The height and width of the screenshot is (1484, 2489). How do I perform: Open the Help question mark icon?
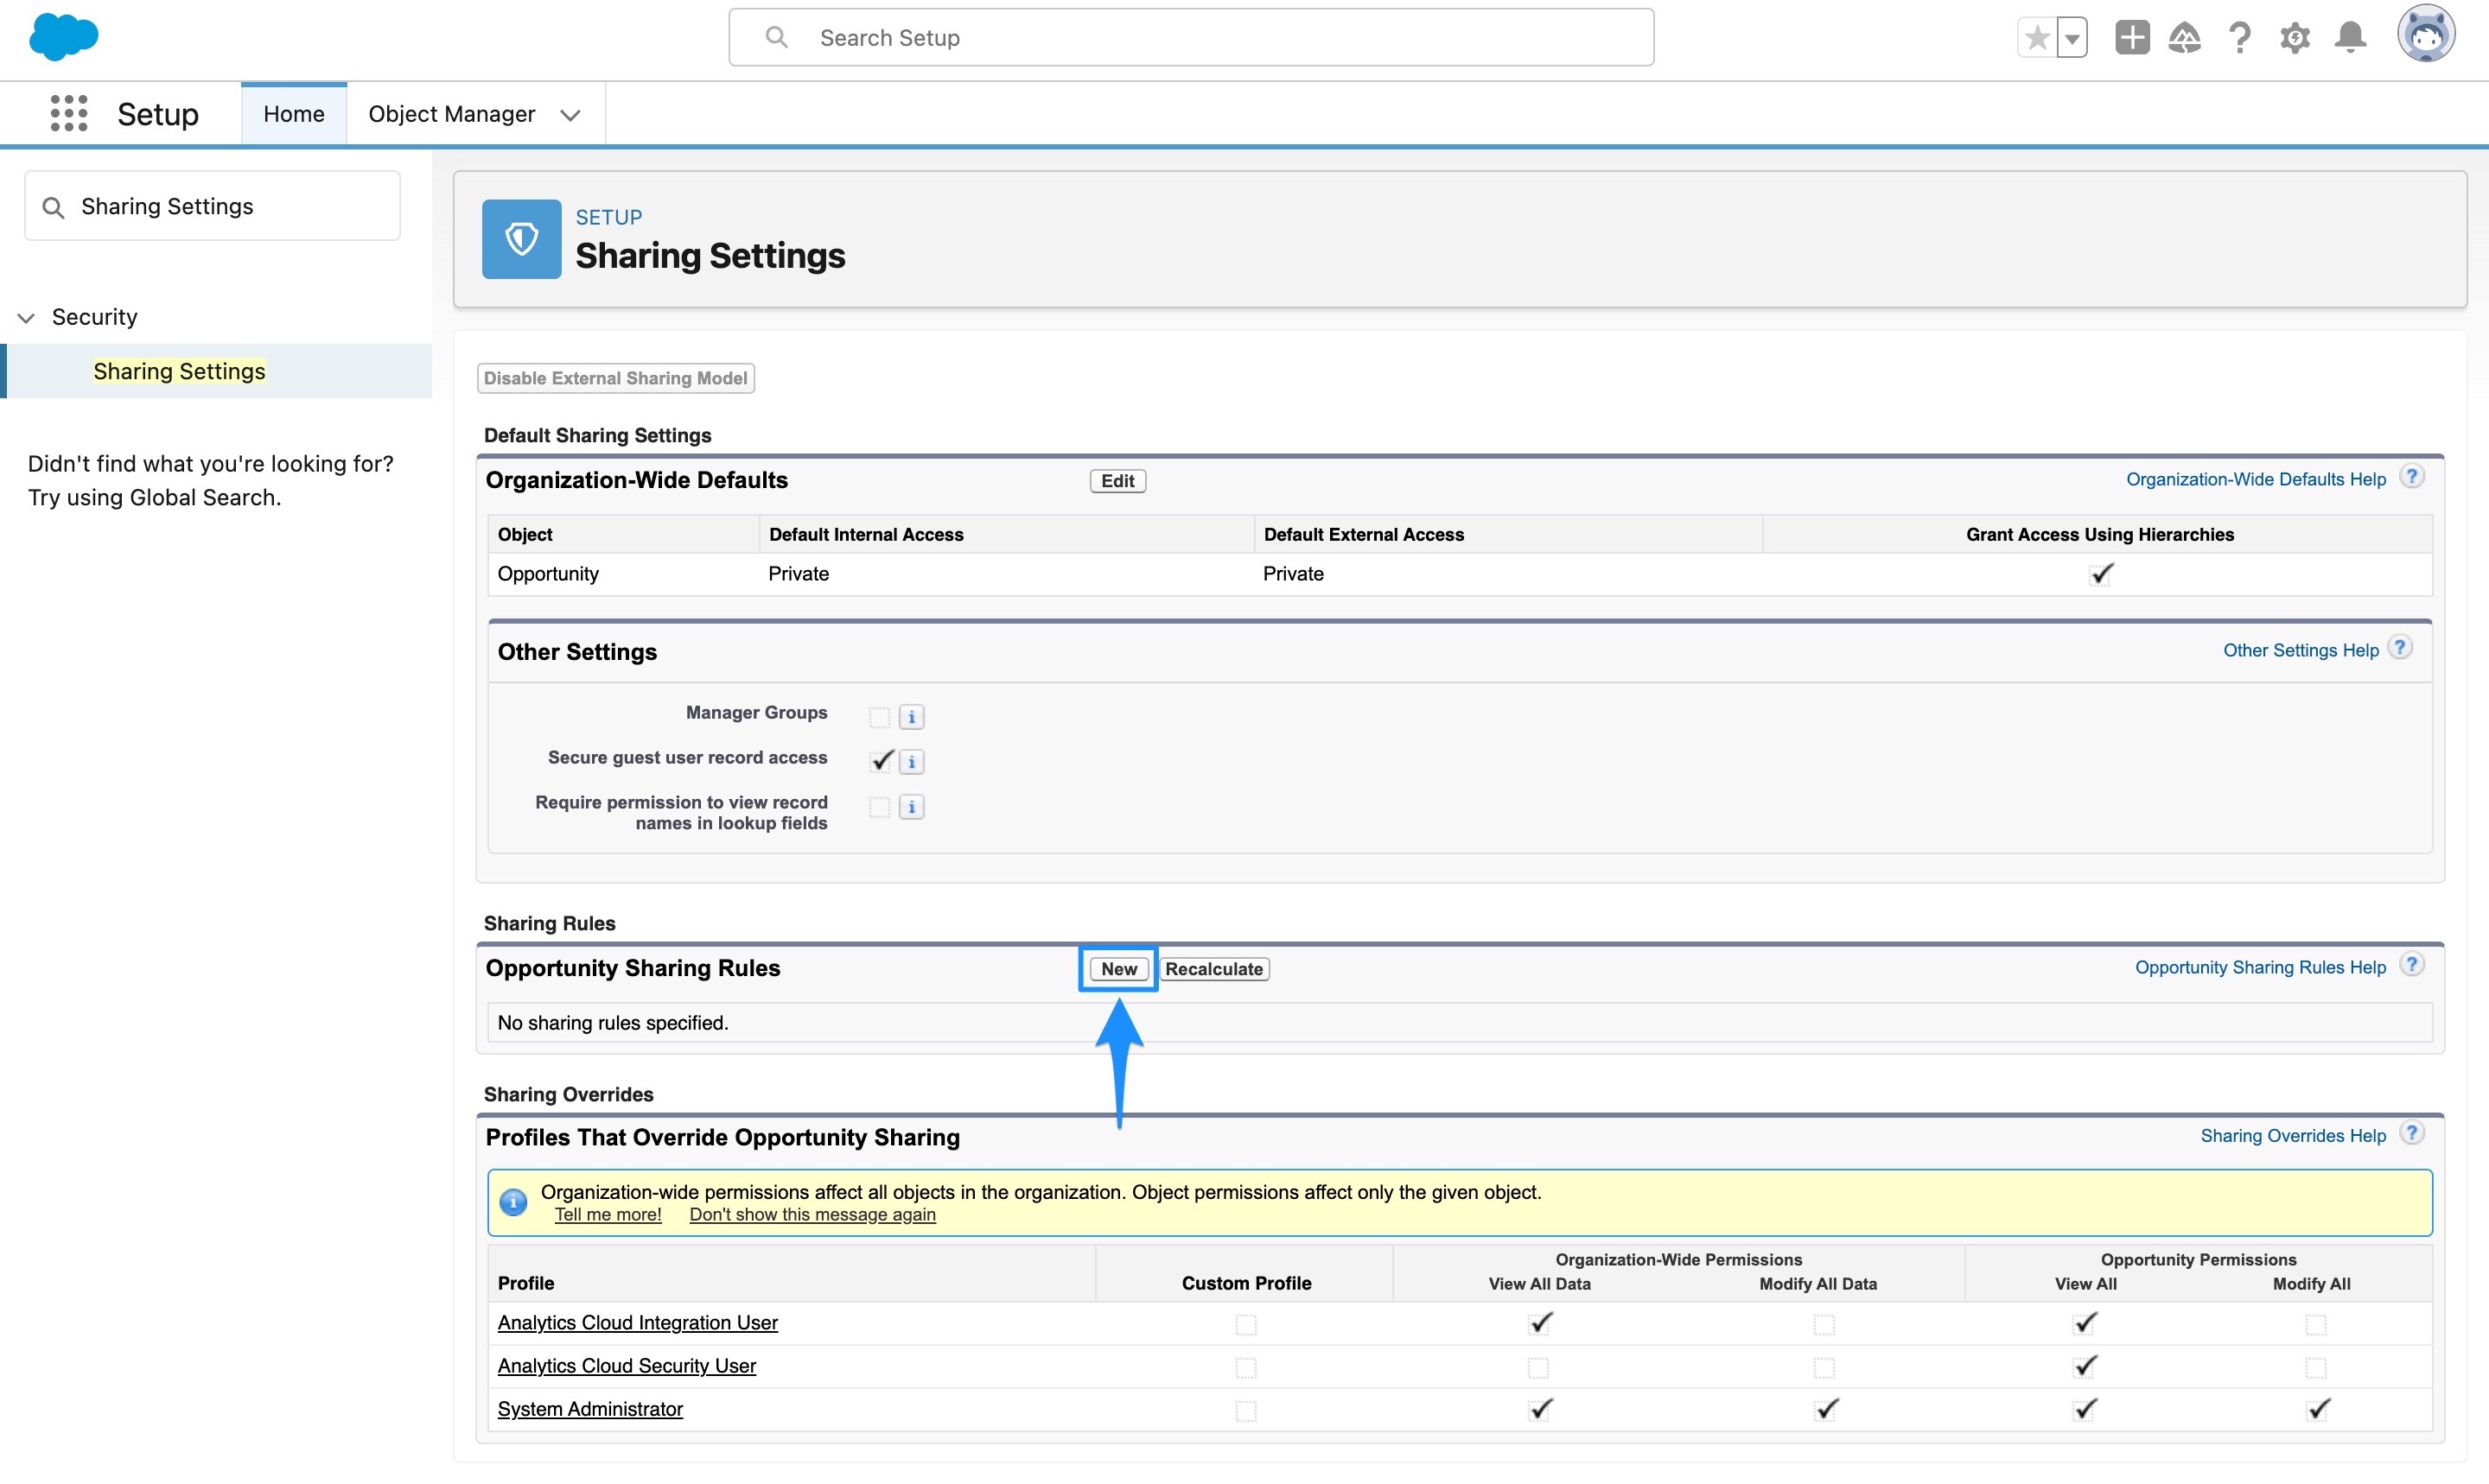2240,37
